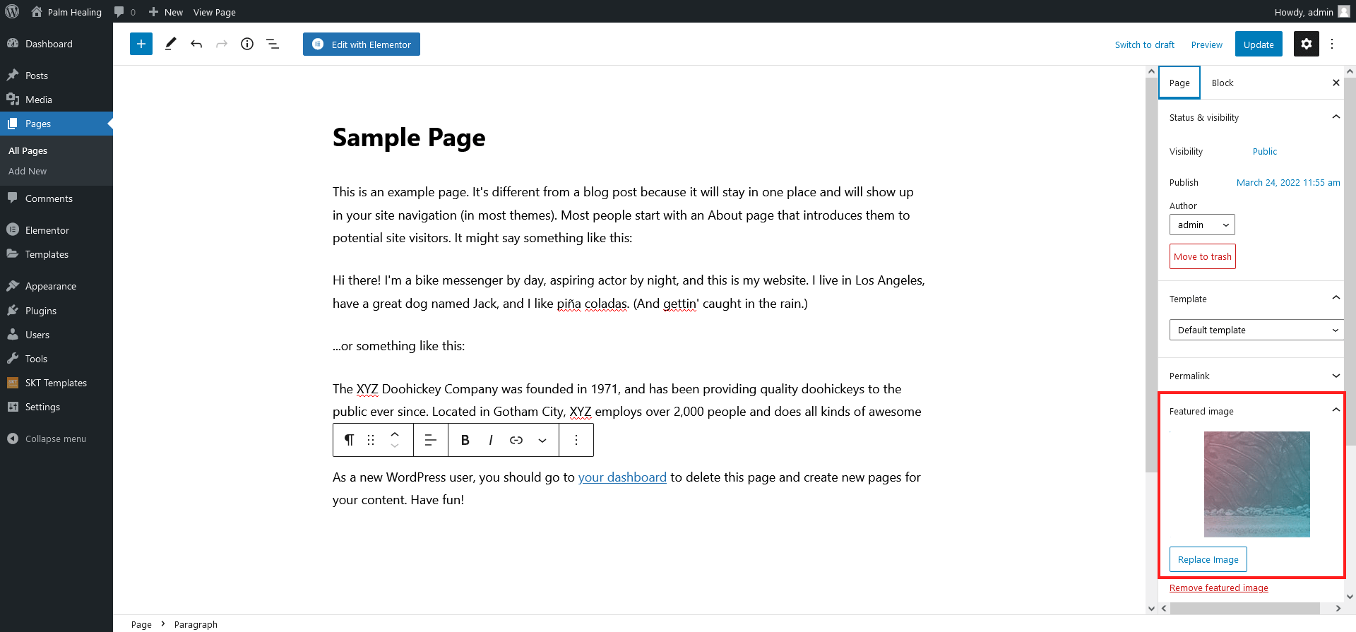Click the featured image thumbnail
Screen dimensions: 1356x632
click(1257, 484)
